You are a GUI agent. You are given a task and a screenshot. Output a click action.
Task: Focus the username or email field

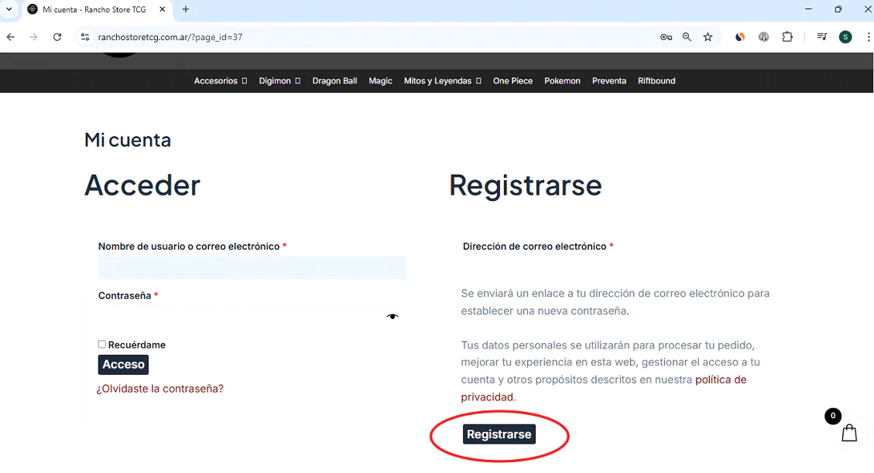point(252,267)
